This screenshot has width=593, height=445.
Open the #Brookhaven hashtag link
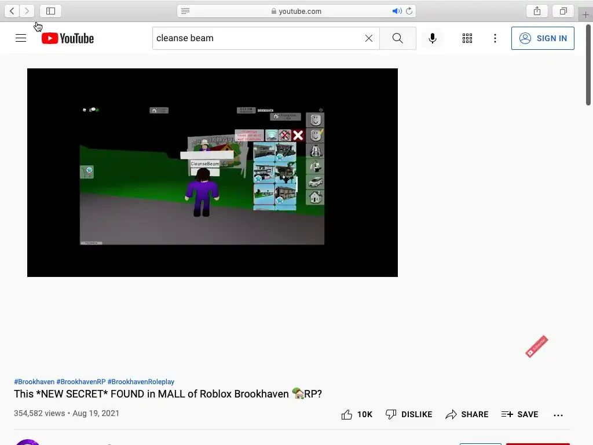click(x=34, y=382)
